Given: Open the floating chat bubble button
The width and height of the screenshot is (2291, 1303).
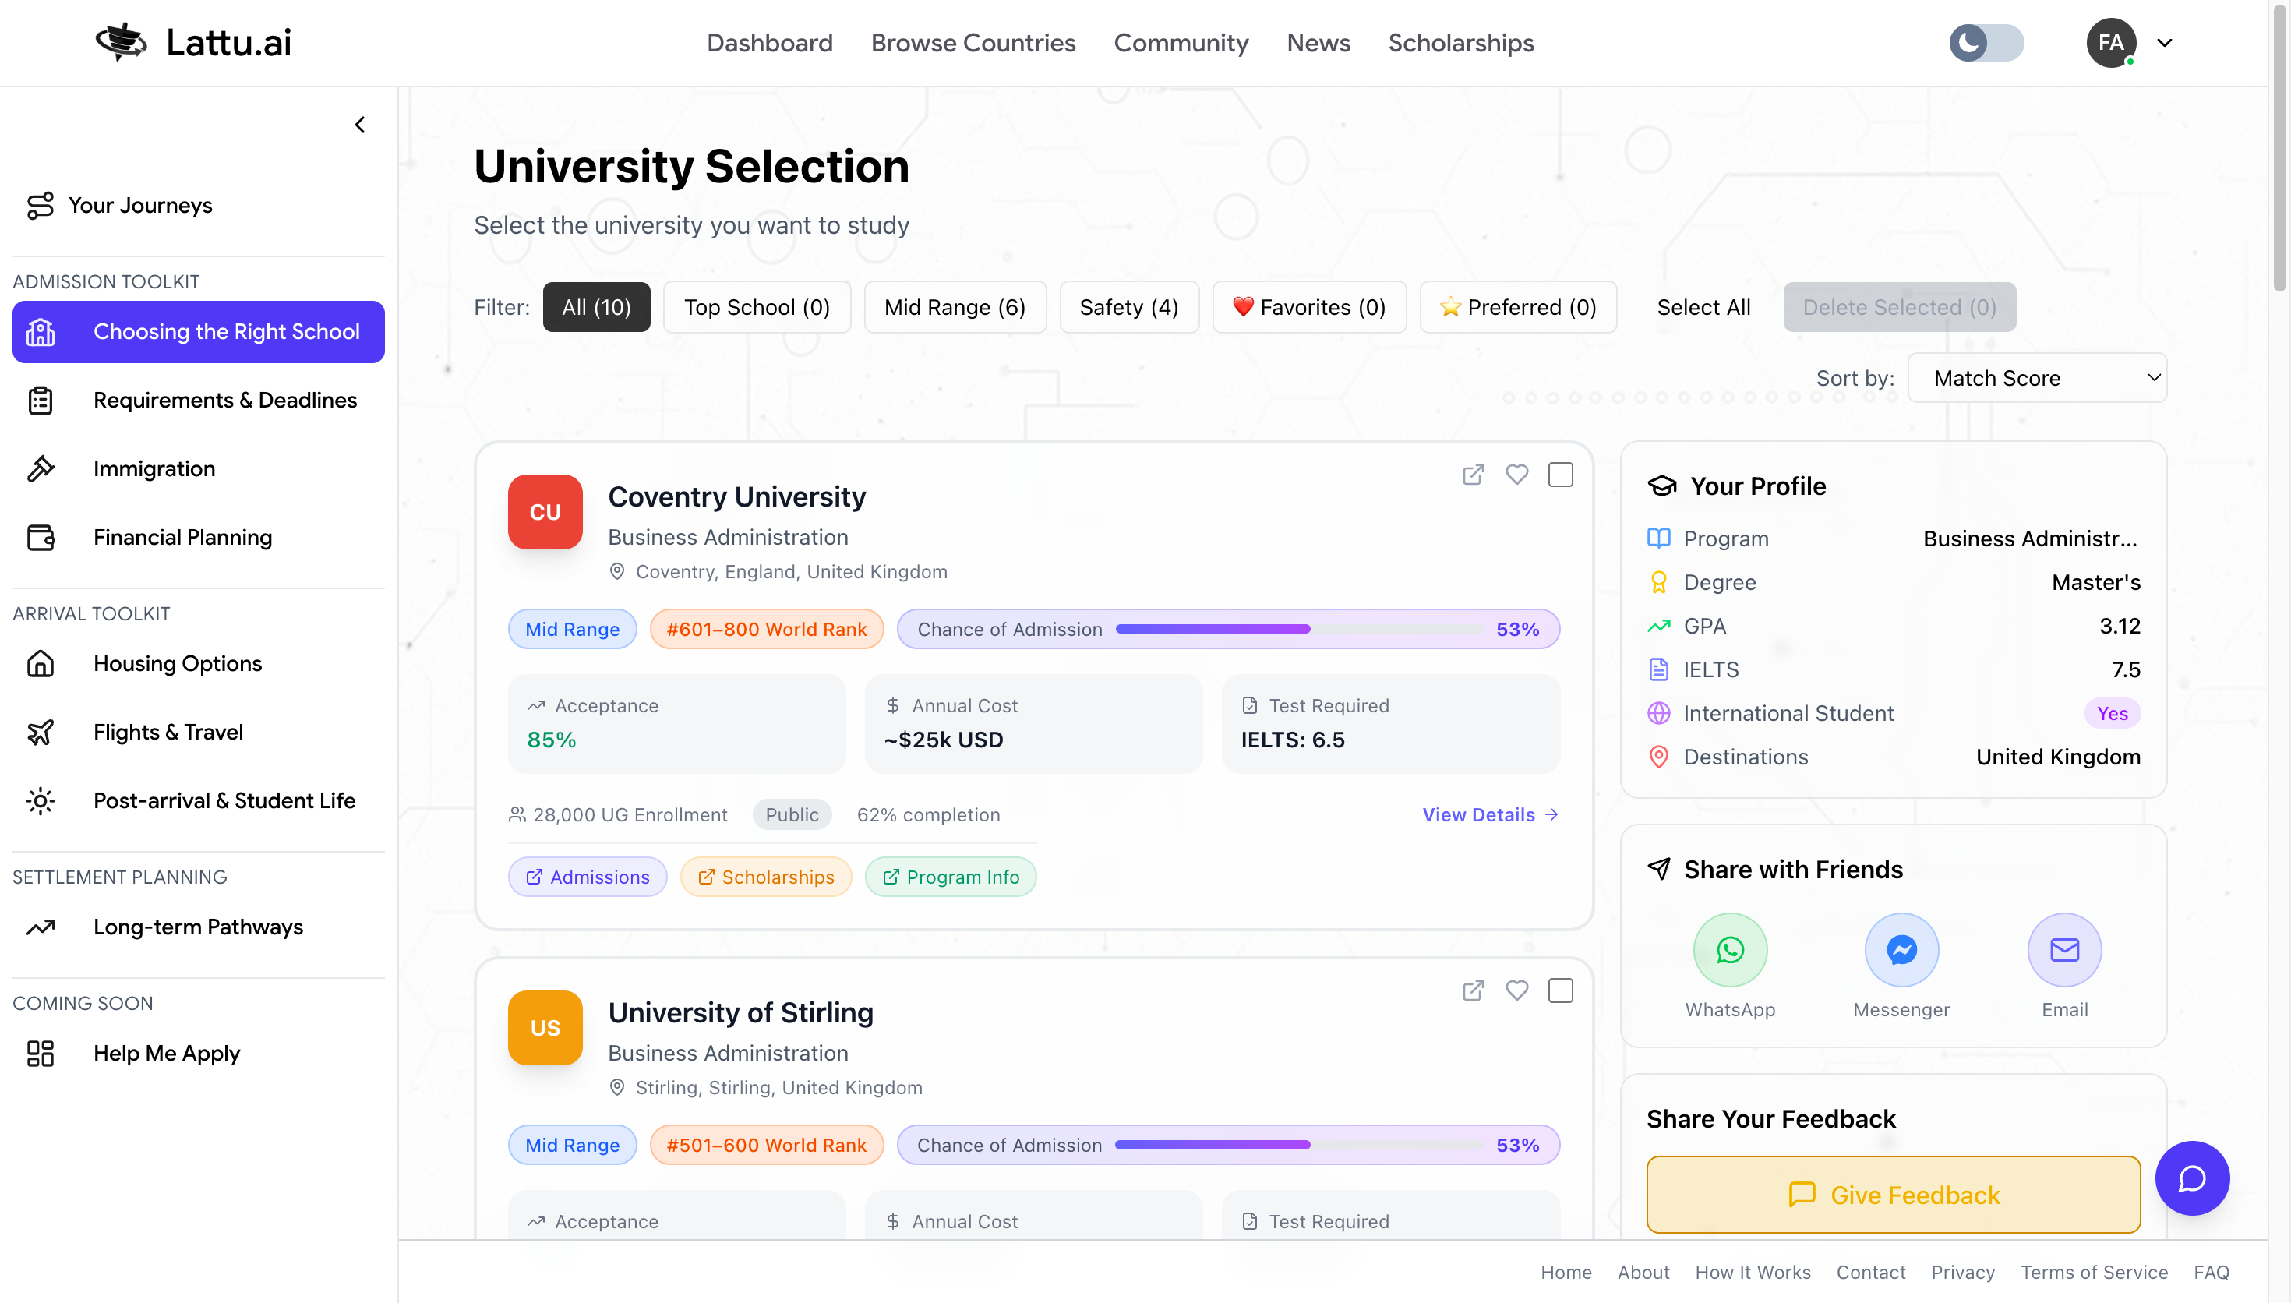Looking at the screenshot, I should (x=2192, y=1178).
